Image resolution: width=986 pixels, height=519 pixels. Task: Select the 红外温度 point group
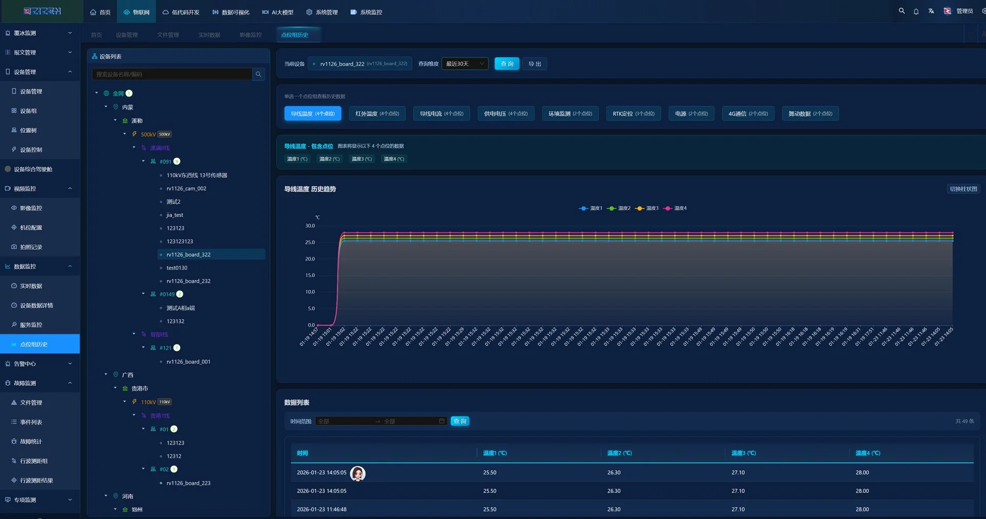pos(377,113)
